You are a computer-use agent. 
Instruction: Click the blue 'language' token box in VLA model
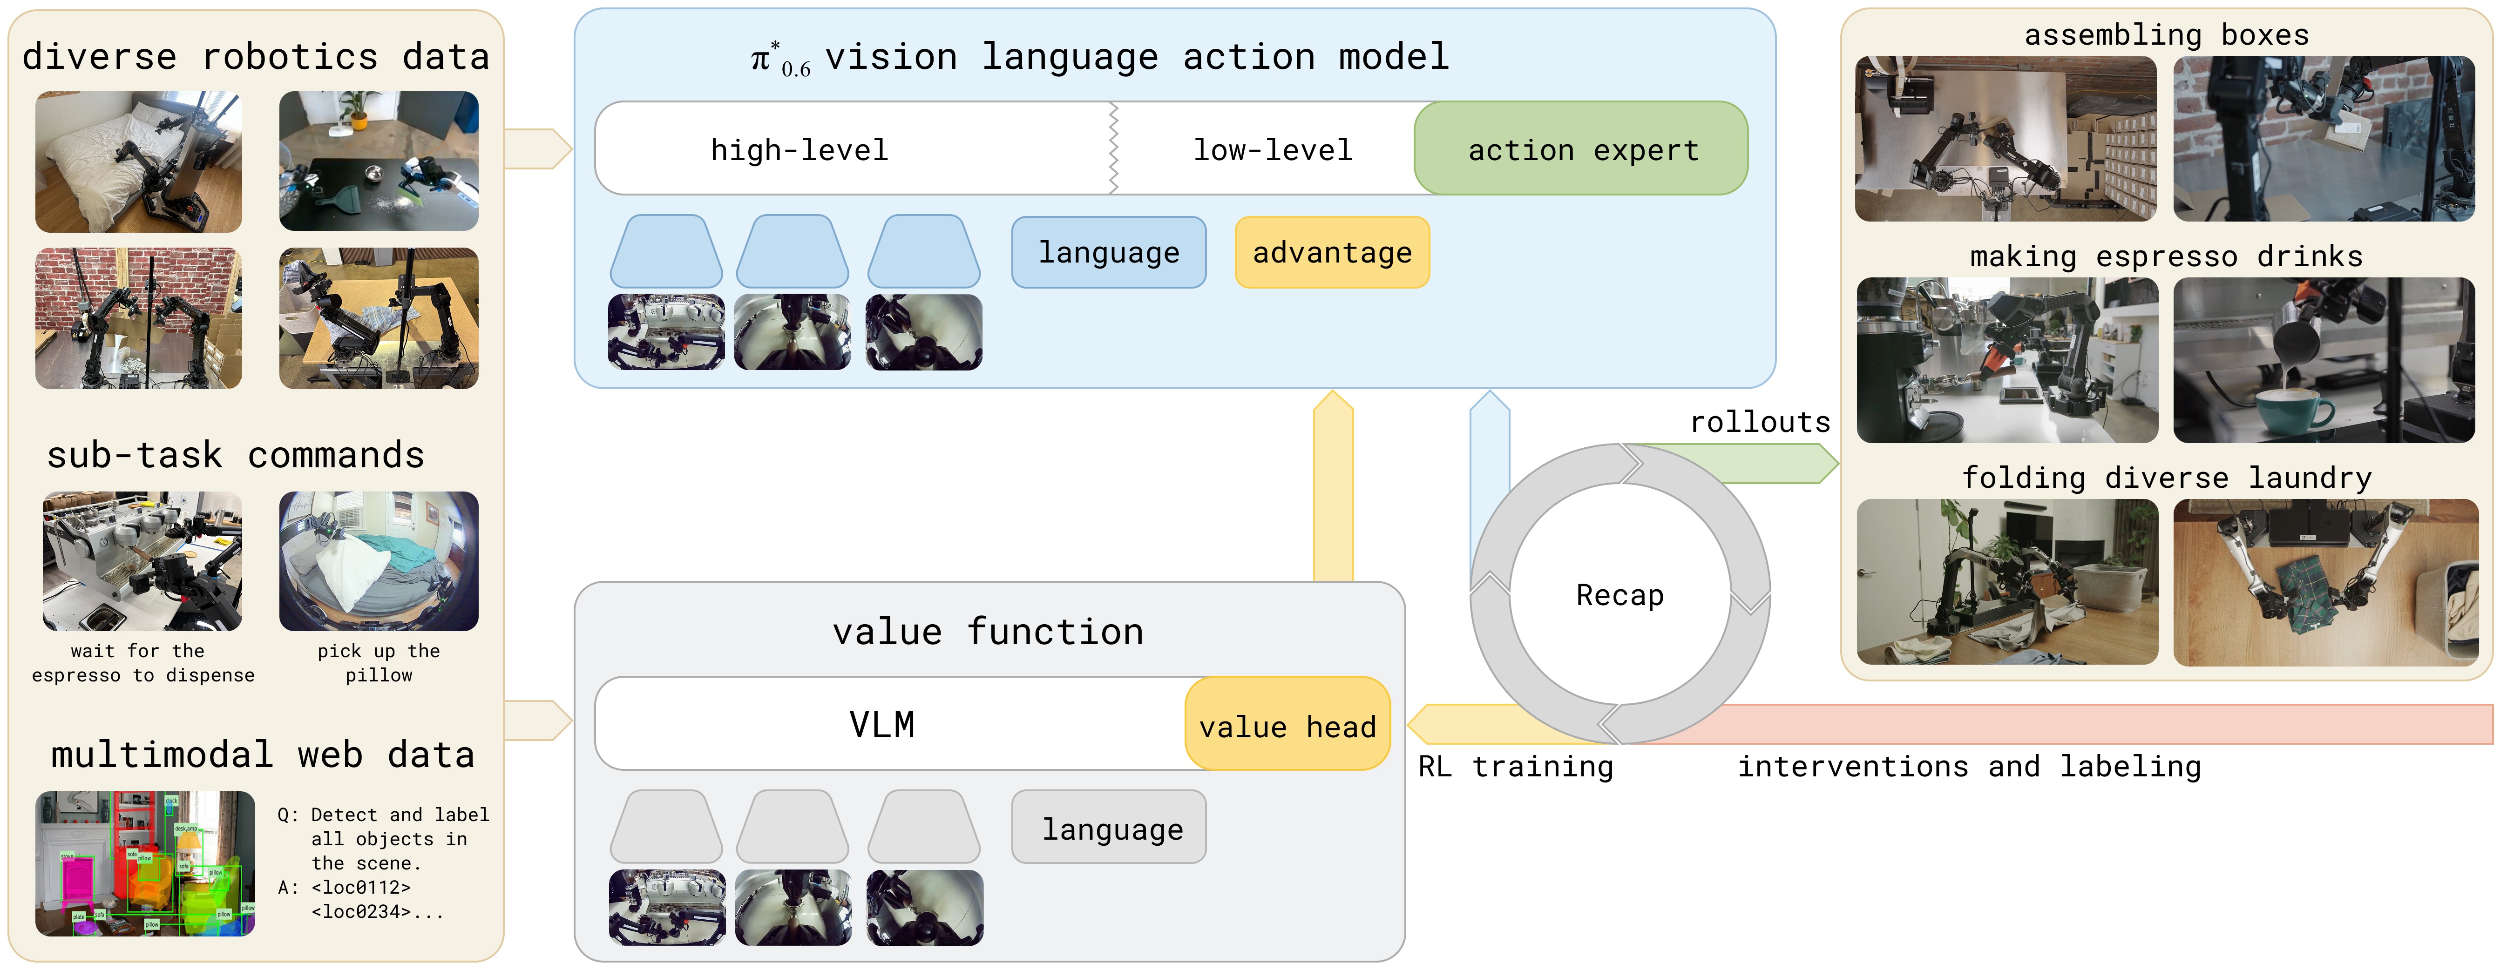1109,252
